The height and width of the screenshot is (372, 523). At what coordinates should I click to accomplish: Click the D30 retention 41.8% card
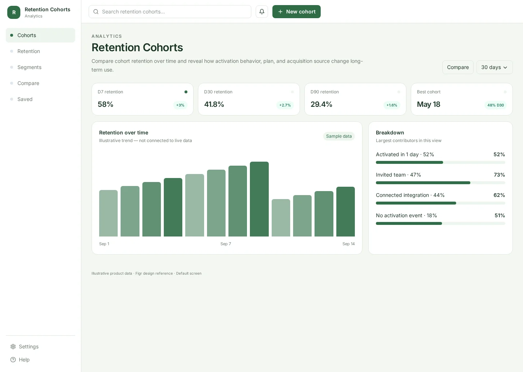click(x=249, y=99)
